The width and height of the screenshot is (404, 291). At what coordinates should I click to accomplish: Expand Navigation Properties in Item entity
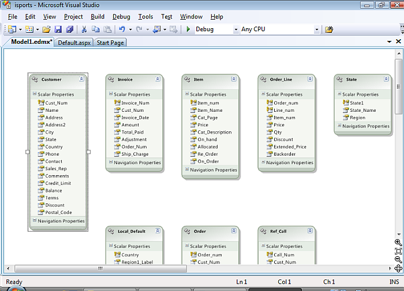pyautogui.click(x=186, y=170)
